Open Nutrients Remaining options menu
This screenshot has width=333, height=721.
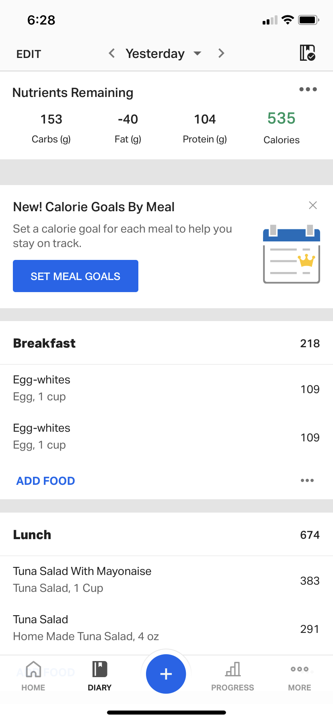[308, 89]
